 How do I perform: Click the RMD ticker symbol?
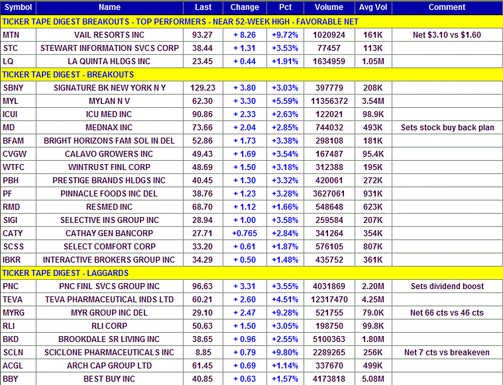pyautogui.click(x=11, y=206)
